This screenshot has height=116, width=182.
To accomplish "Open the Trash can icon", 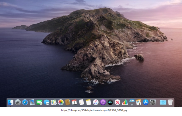I will (170, 102).
